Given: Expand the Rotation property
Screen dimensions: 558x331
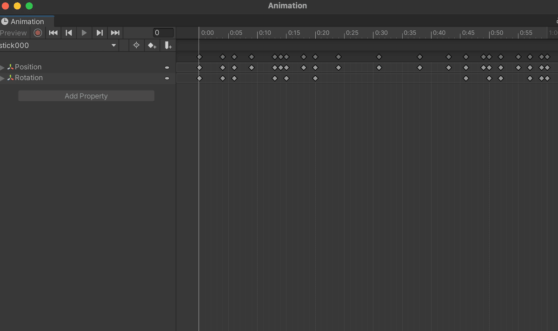Looking at the screenshot, I should pyautogui.click(x=2, y=78).
